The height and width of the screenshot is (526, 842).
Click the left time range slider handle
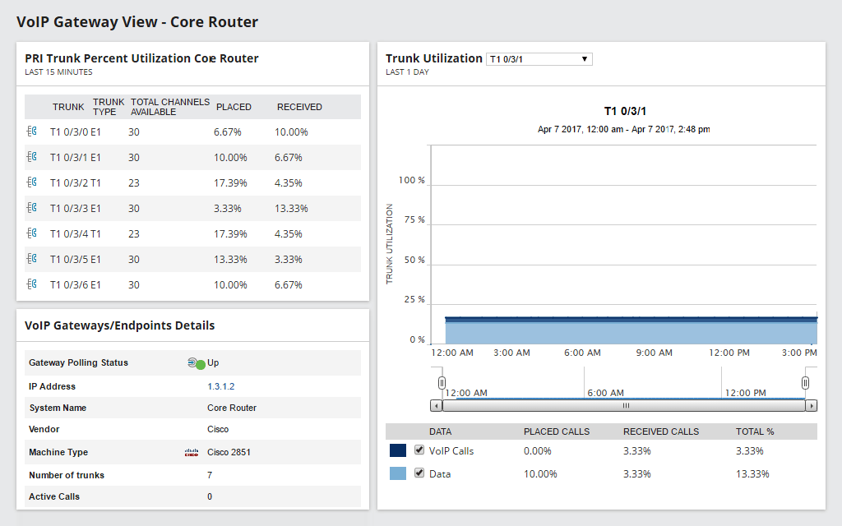441,382
